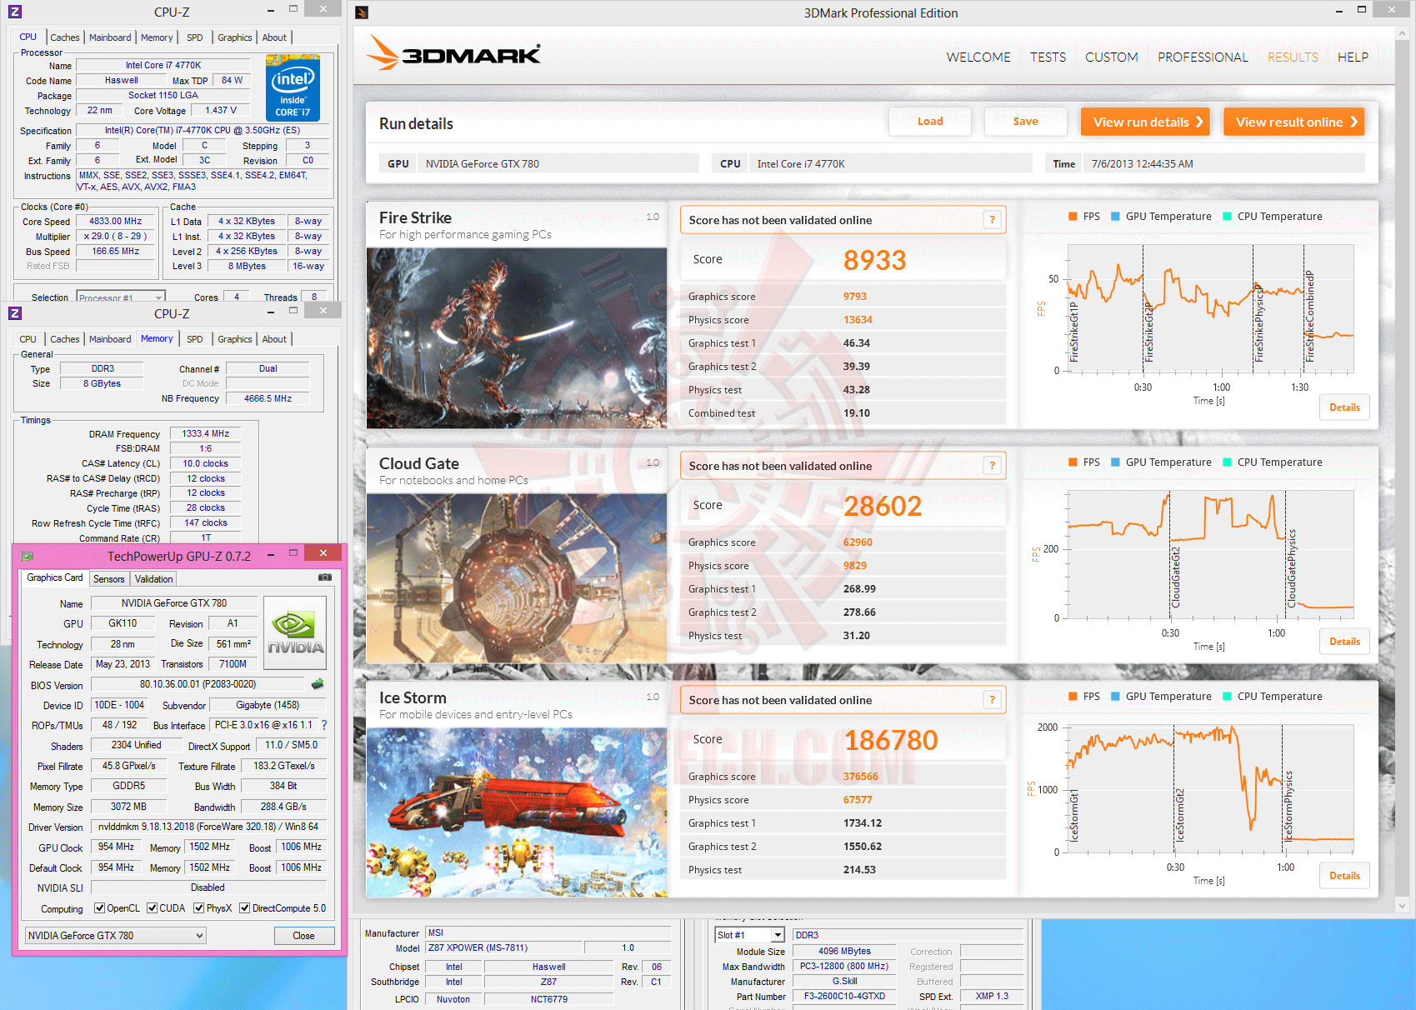Click the GPU Temperature swatch on Cloud Gate chart
This screenshot has width=1416, height=1010.
(x=1115, y=462)
